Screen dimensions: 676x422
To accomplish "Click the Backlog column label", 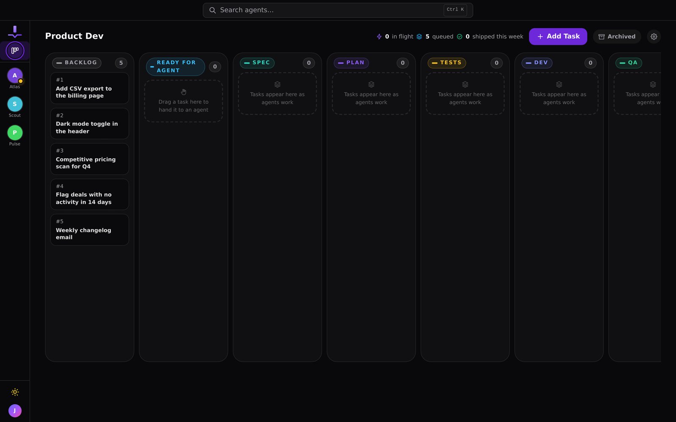I will (76, 63).
